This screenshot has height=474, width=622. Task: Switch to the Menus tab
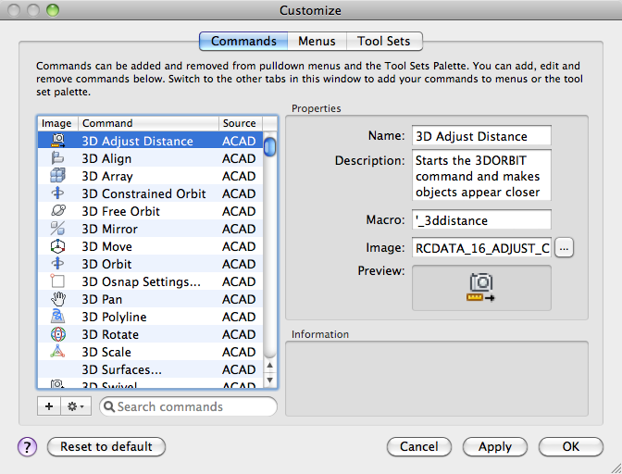click(x=317, y=41)
